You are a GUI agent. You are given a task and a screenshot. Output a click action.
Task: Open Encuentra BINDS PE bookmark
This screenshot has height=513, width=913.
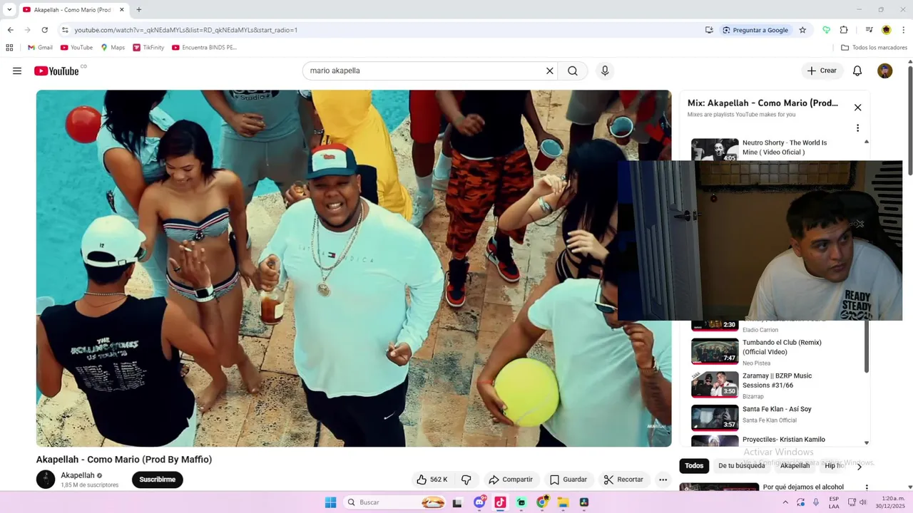point(204,48)
